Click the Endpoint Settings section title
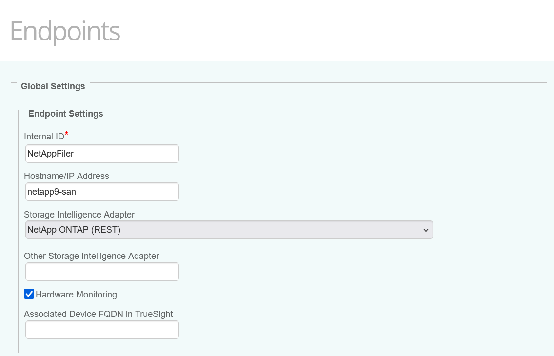The image size is (554, 356). (66, 113)
